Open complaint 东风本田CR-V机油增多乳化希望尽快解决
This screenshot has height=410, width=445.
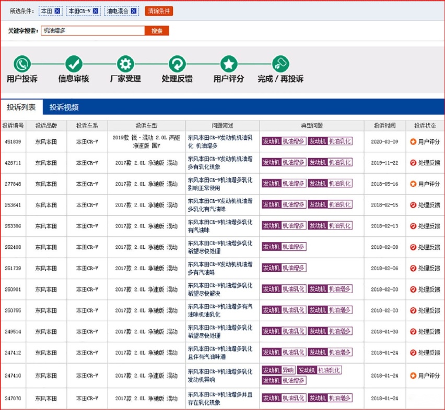220,290
